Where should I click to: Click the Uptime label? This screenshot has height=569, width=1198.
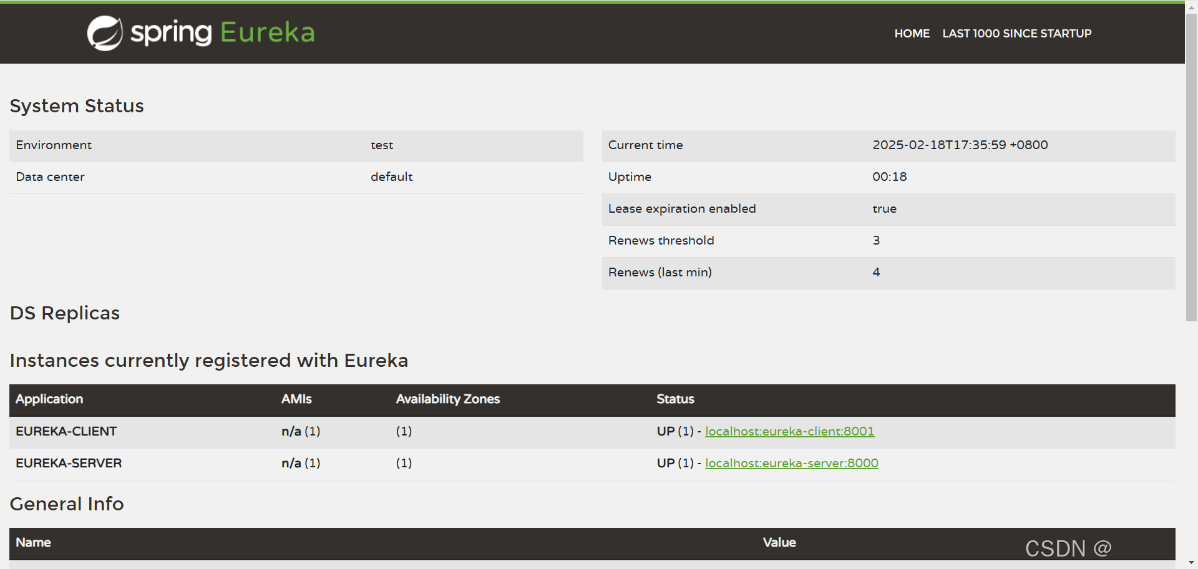pyautogui.click(x=630, y=177)
